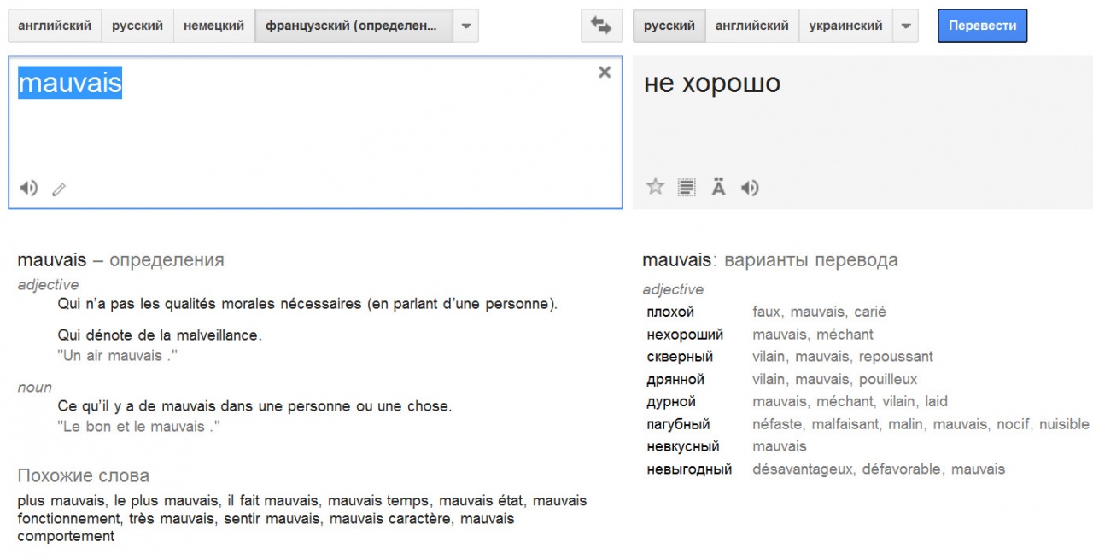Screen dimensions: 1093x559
Task: Listen to source word pronunciation
Action: click(x=29, y=189)
